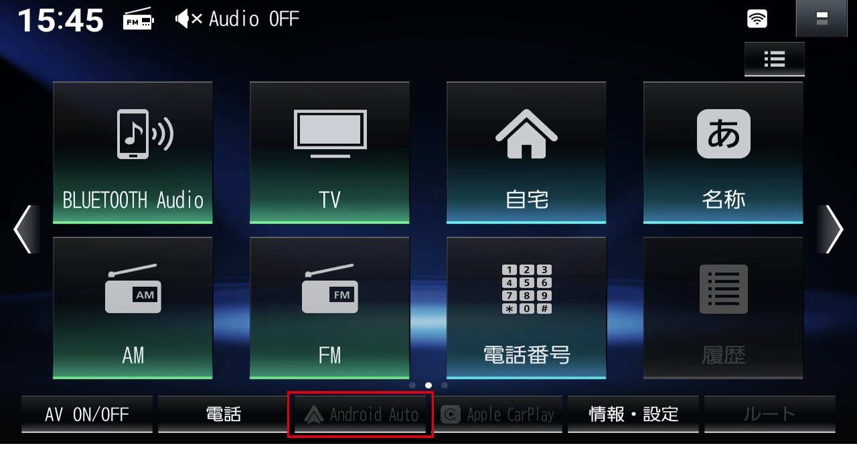Click the Wi-Fi status icon
This screenshot has height=468, width=857.
pos(757,19)
